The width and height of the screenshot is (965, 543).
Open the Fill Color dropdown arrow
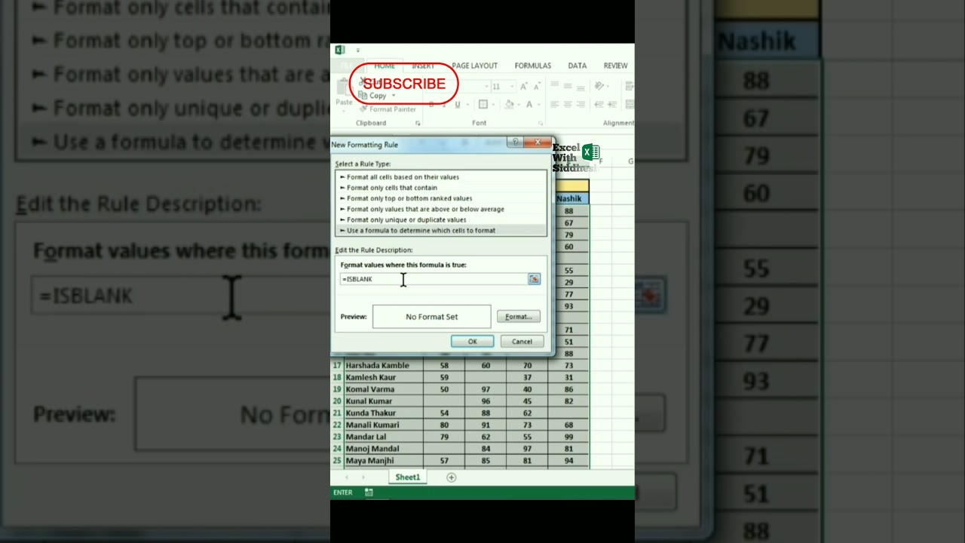coord(519,104)
